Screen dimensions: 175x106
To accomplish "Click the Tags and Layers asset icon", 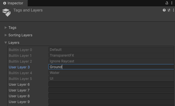I will click(6, 12).
